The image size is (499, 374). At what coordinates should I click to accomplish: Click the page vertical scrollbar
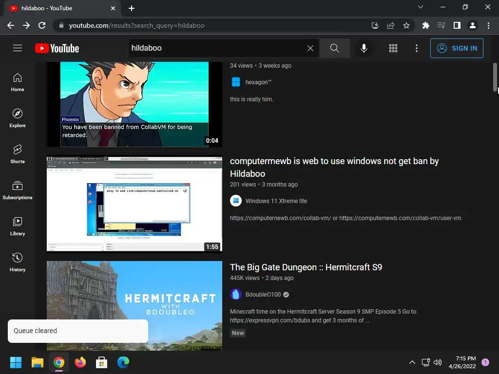pyautogui.click(x=495, y=77)
